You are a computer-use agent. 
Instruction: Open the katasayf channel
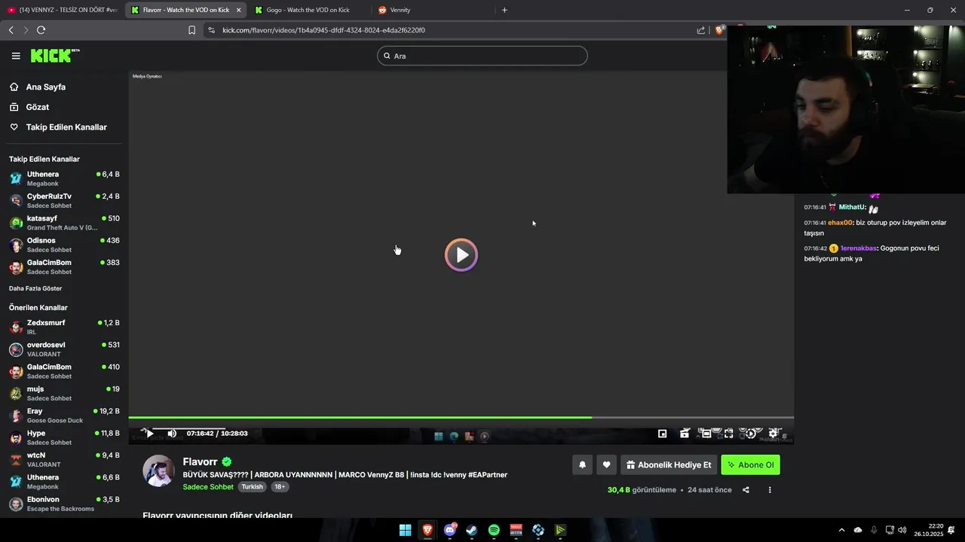[64, 223]
